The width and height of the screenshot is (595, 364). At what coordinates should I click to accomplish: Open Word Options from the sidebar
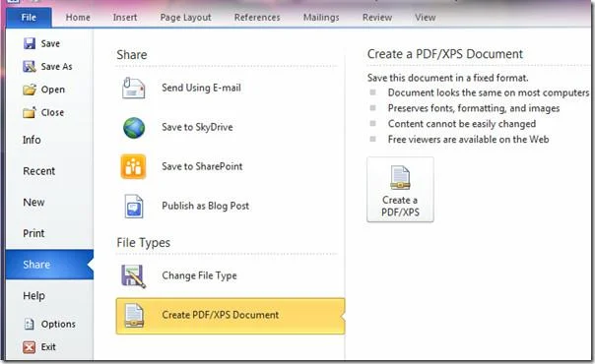point(49,324)
